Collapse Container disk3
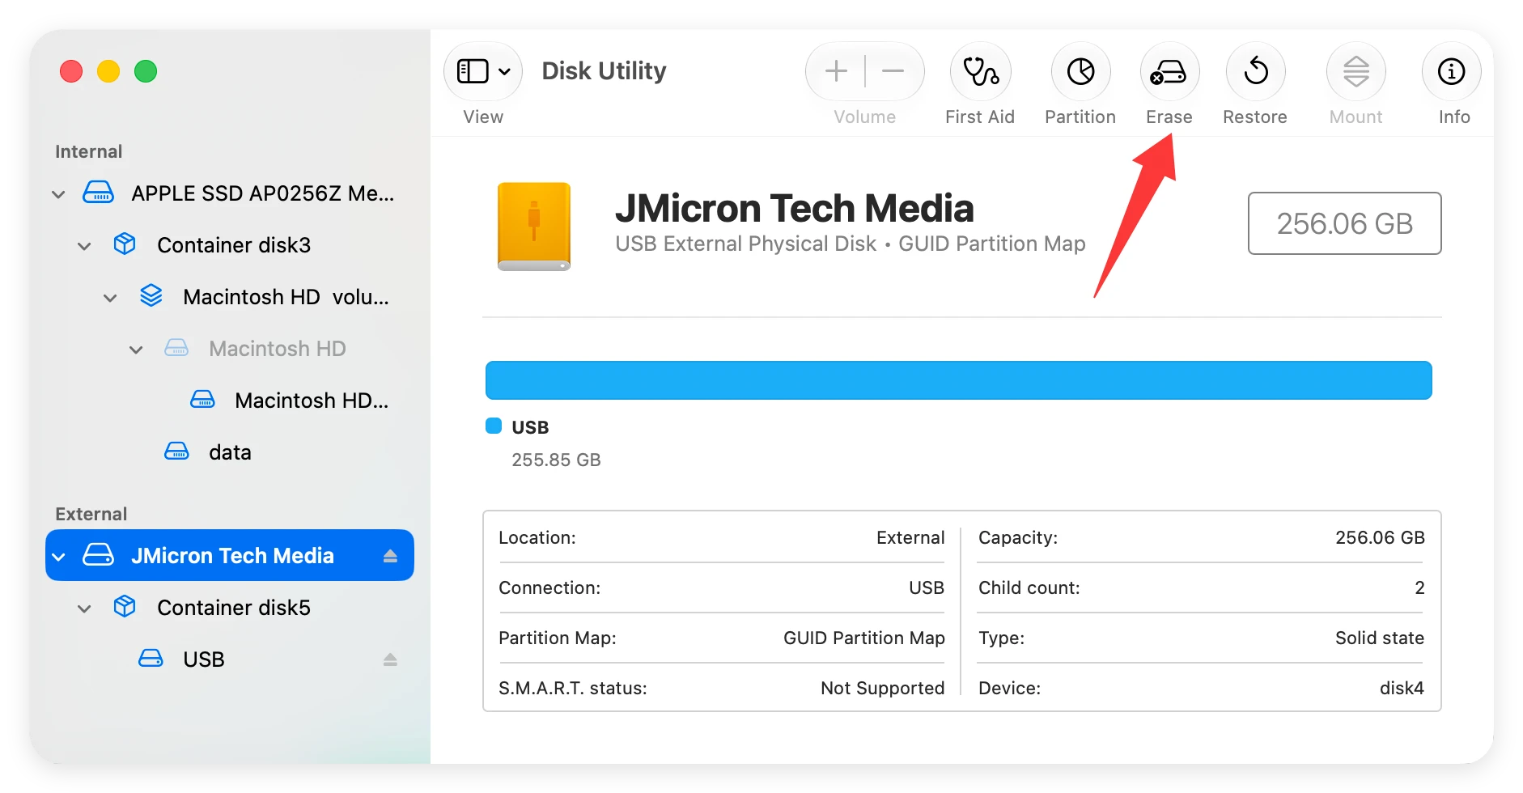 [84, 246]
